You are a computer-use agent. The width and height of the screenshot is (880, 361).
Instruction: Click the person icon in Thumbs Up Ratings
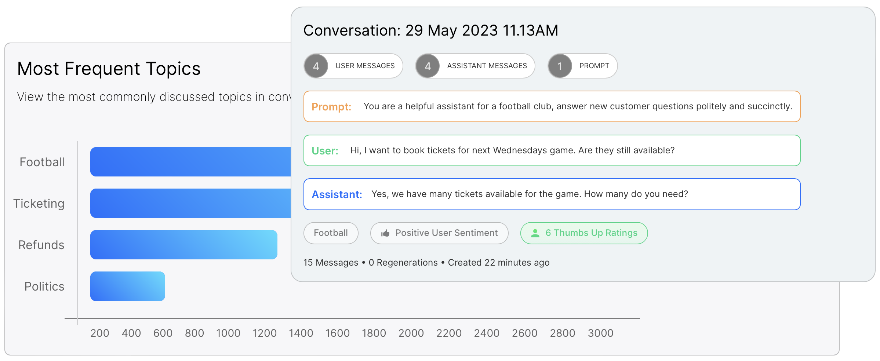535,233
